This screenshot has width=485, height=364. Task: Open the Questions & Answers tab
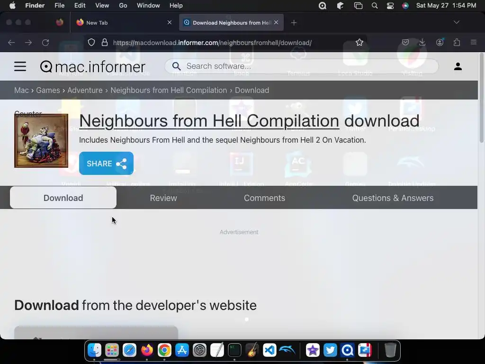[393, 198]
